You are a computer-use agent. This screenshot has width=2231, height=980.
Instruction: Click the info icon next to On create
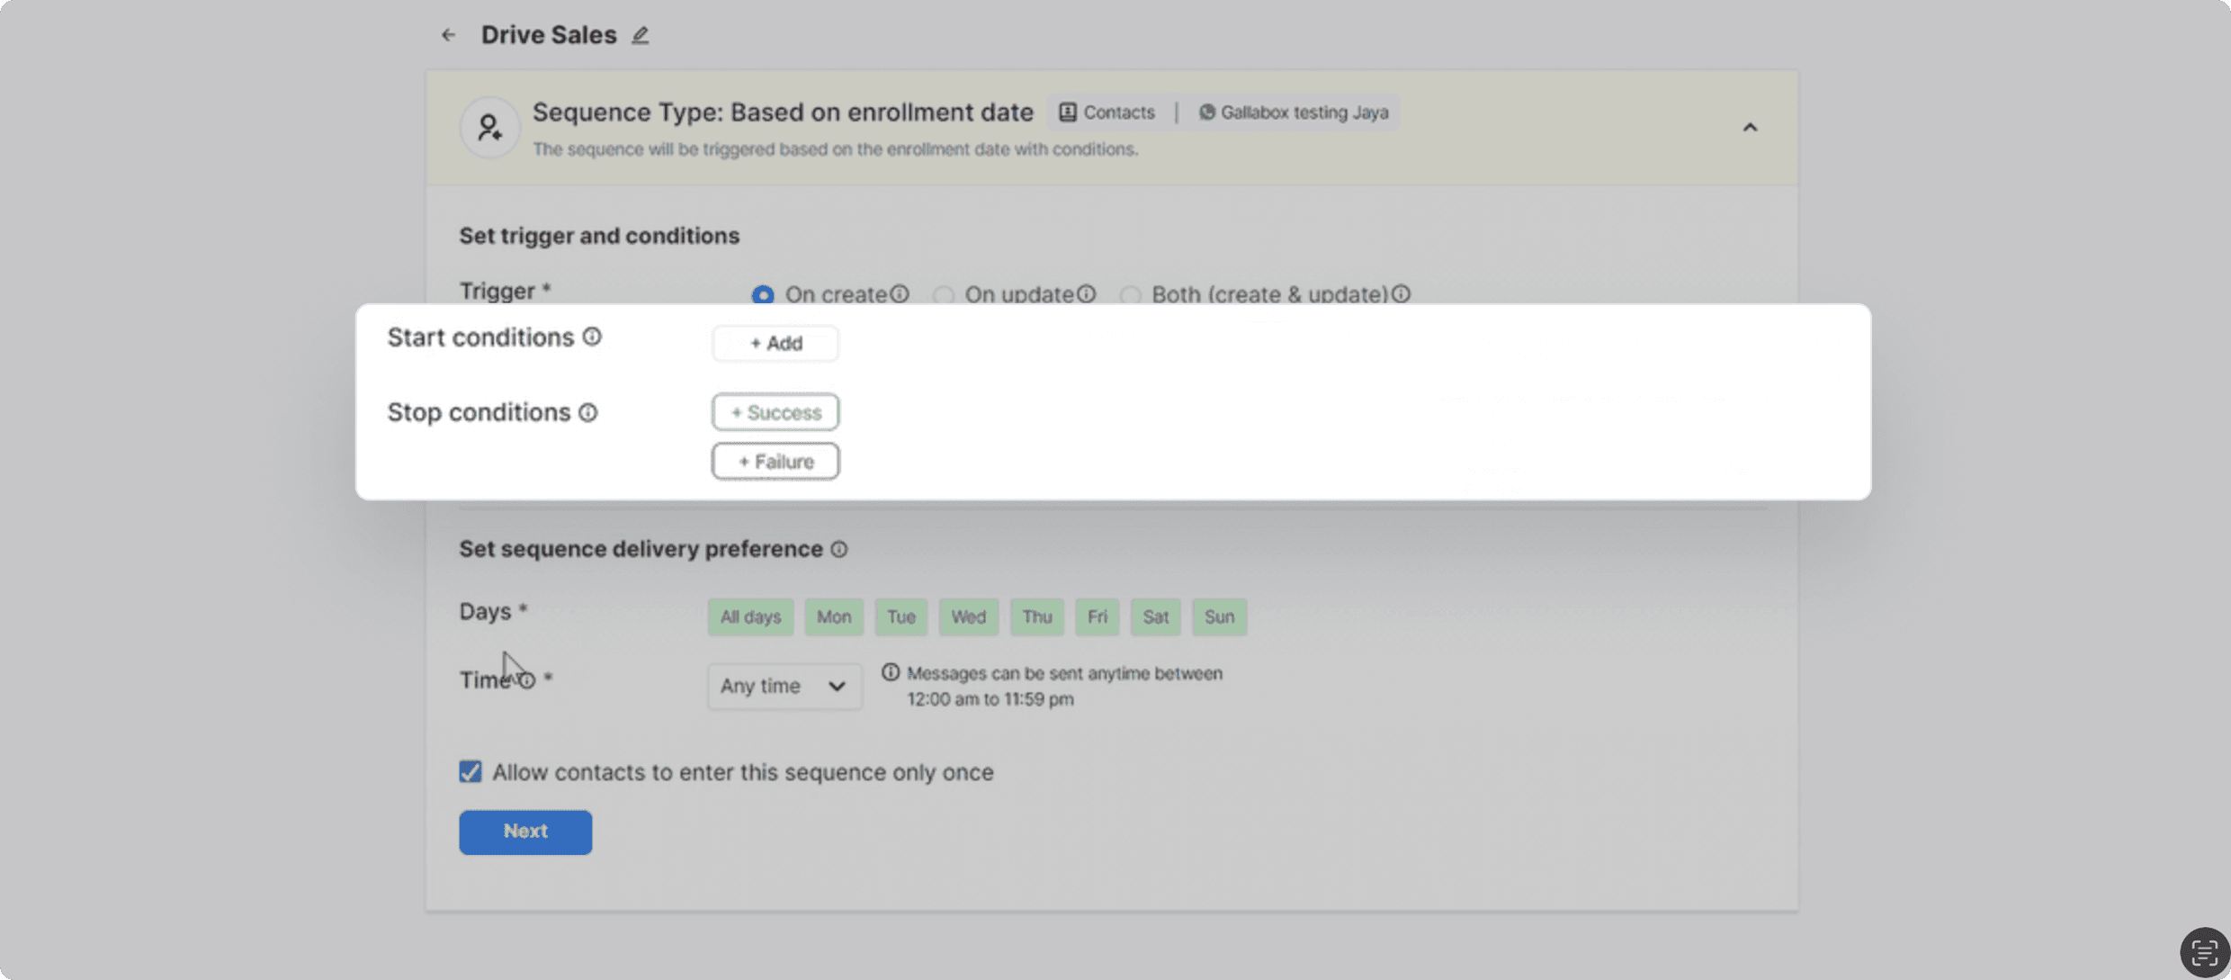[899, 294]
